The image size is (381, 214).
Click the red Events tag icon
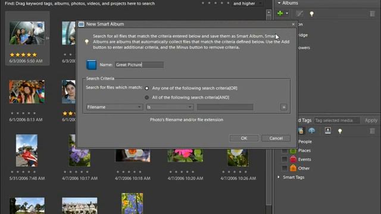pos(293,159)
